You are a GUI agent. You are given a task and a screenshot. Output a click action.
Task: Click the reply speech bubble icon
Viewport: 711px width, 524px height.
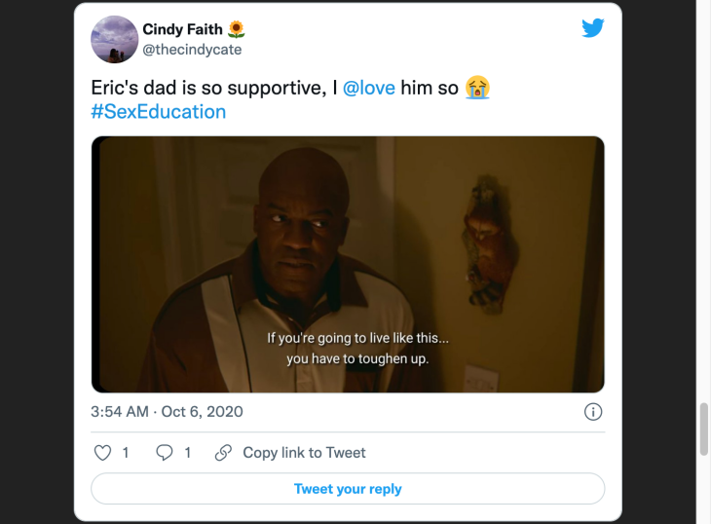click(x=165, y=452)
